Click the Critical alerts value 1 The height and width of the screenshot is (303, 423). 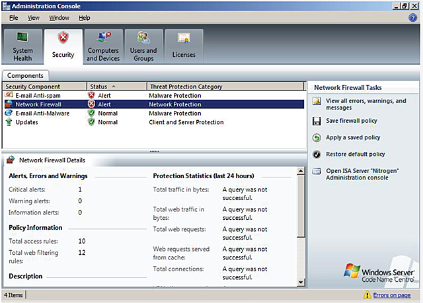[80, 189]
